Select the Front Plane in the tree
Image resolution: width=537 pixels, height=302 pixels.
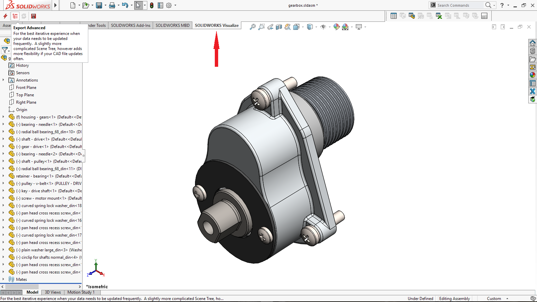[x=26, y=88]
